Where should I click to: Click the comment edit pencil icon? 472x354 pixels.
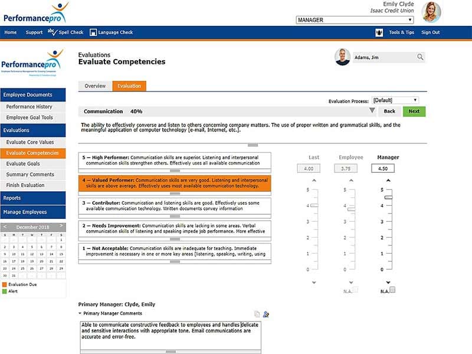[266, 314]
